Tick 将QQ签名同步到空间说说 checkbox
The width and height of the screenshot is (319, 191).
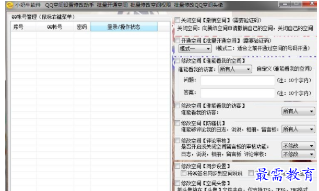pos(183,173)
